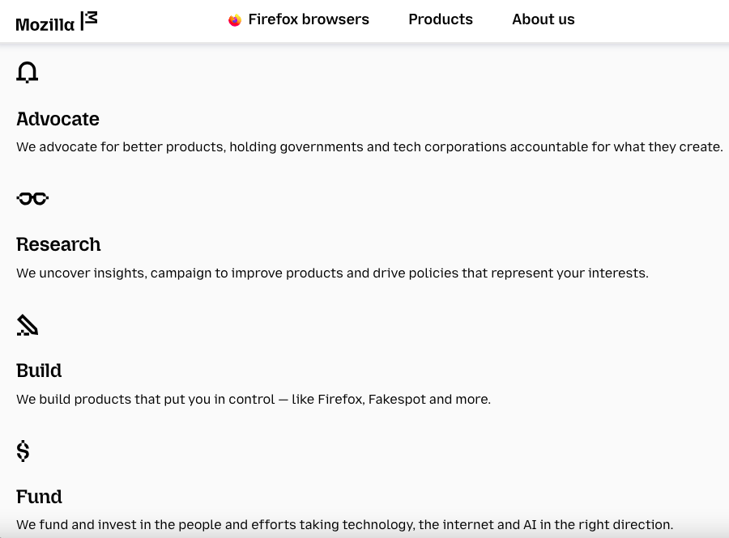
Task: Open the Firefox browsers menu
Action: coord(298,19)
